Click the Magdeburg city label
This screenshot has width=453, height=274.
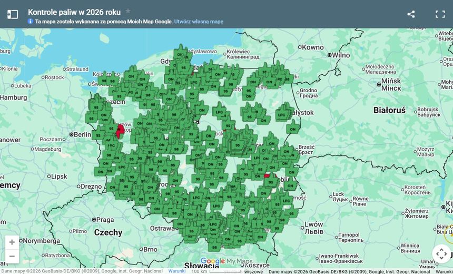[x=48, y=149]
